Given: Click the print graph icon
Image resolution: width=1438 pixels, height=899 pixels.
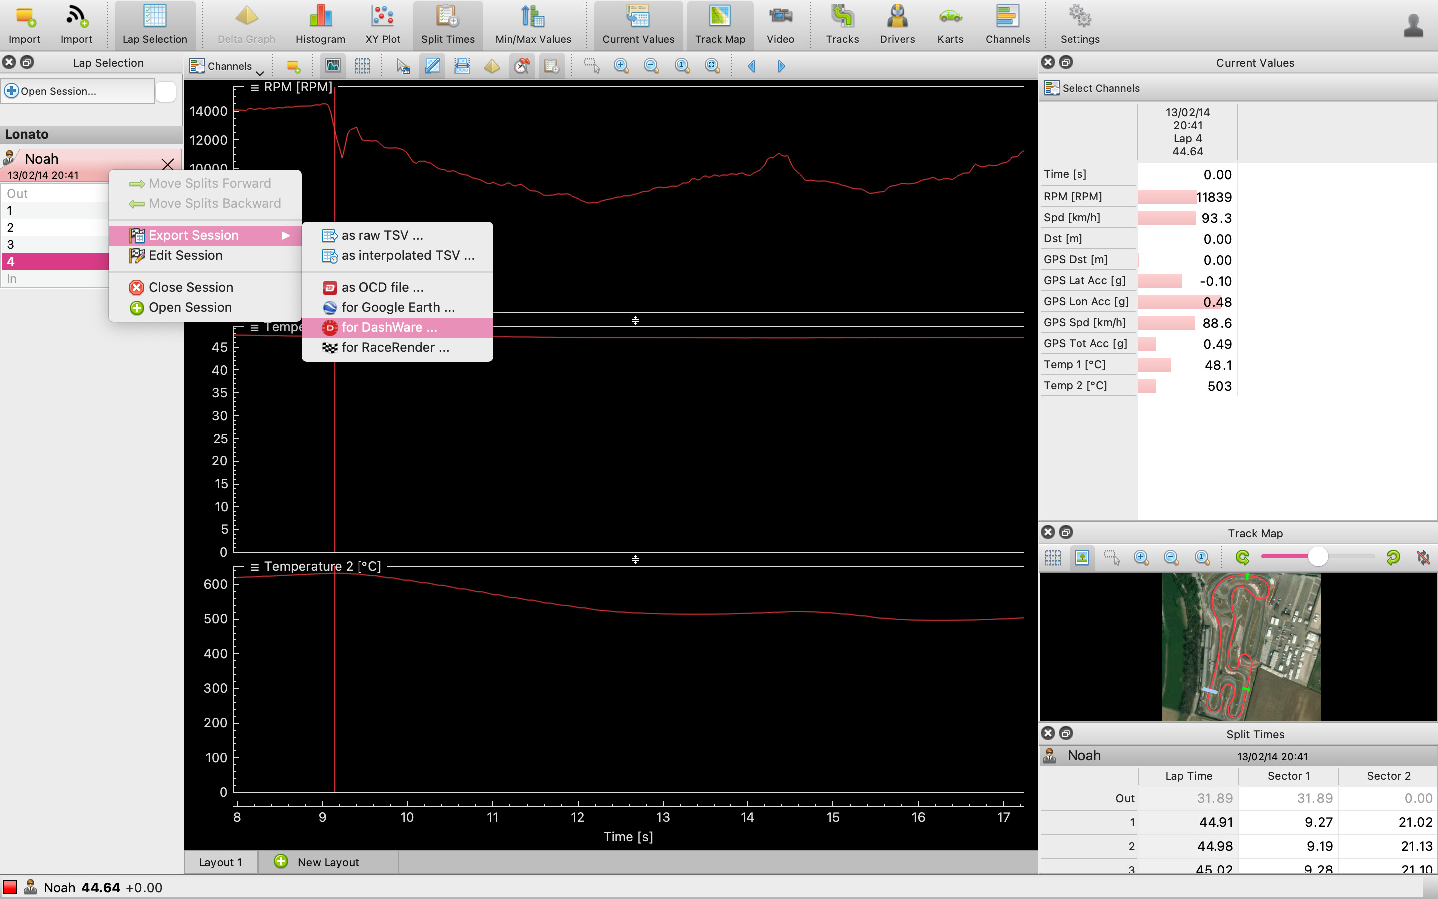Looking at the screenshot, I should (x=462, y=66).
